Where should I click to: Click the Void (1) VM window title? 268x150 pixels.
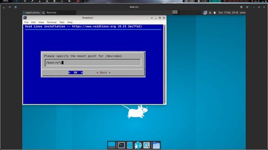(134, 7)
